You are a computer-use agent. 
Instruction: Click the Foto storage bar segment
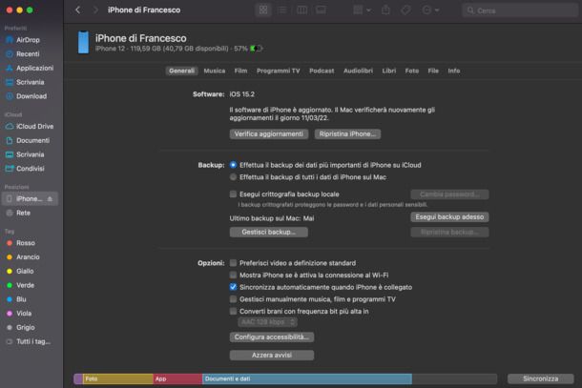pos(118,378)
